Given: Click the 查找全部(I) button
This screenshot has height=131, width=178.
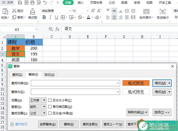Looking at the screenshot, I should point(90,124).
